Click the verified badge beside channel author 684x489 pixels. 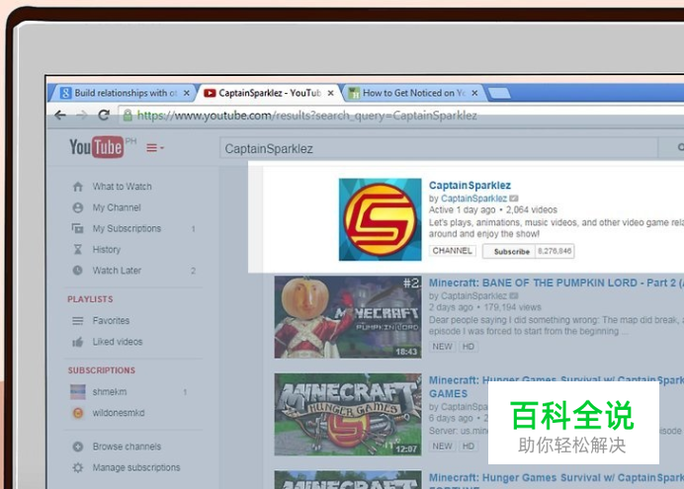coord(514,199)
